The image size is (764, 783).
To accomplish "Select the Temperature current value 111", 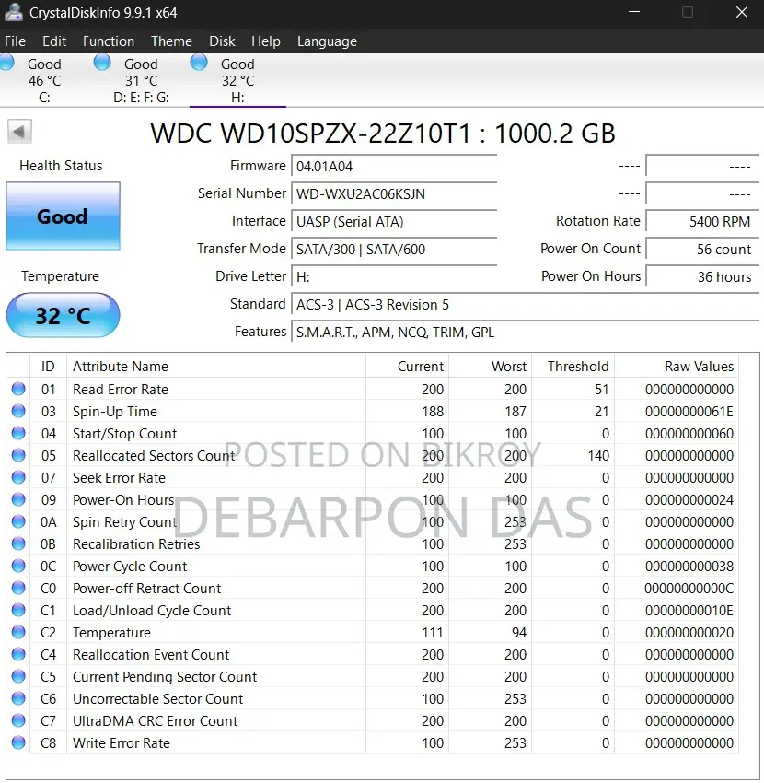I will pyautogui.click(x=432, y=632).
